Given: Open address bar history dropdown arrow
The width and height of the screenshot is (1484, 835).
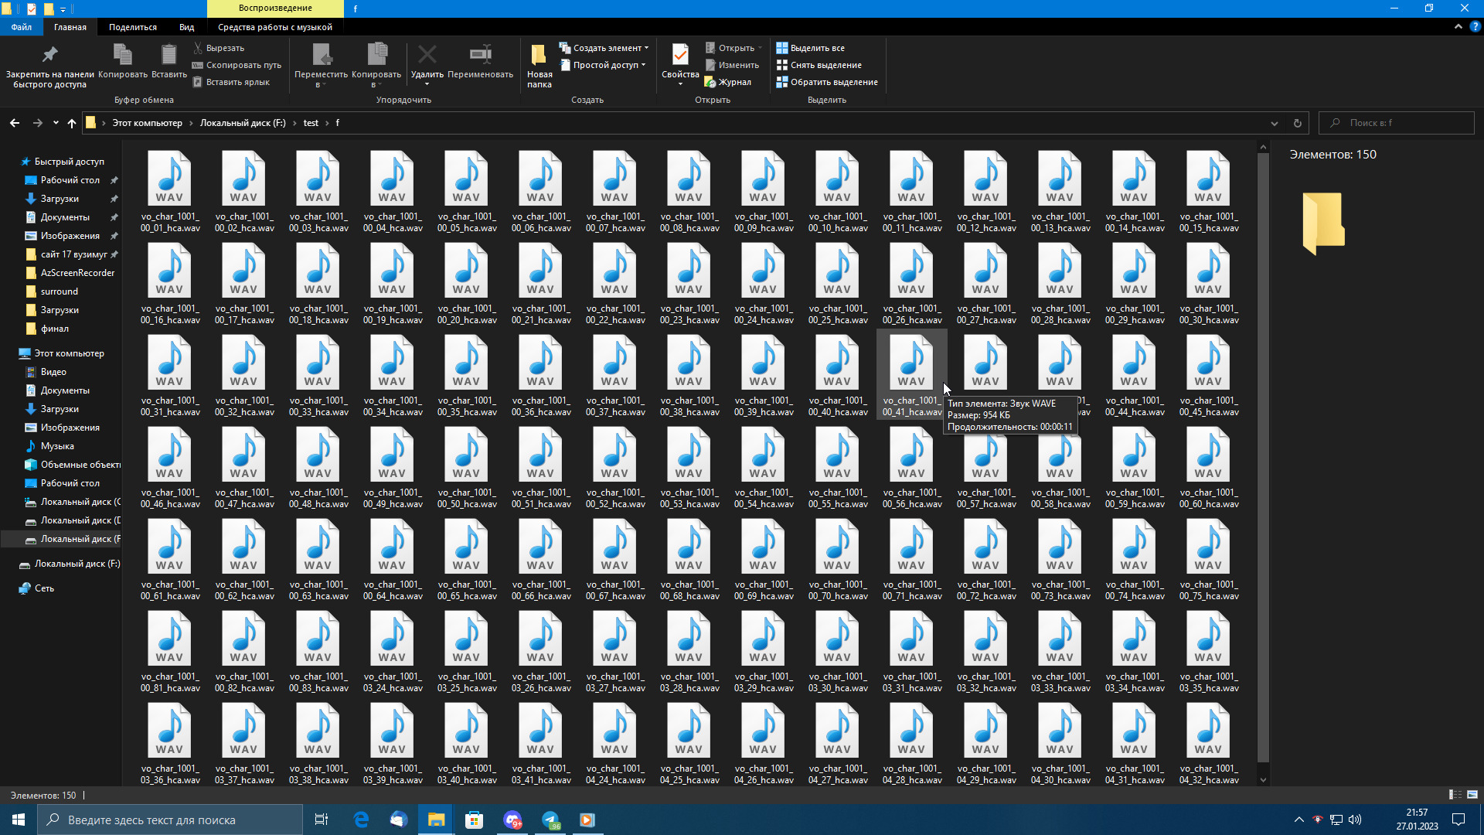Looking at the screenshot, I should coord(1275,123).
